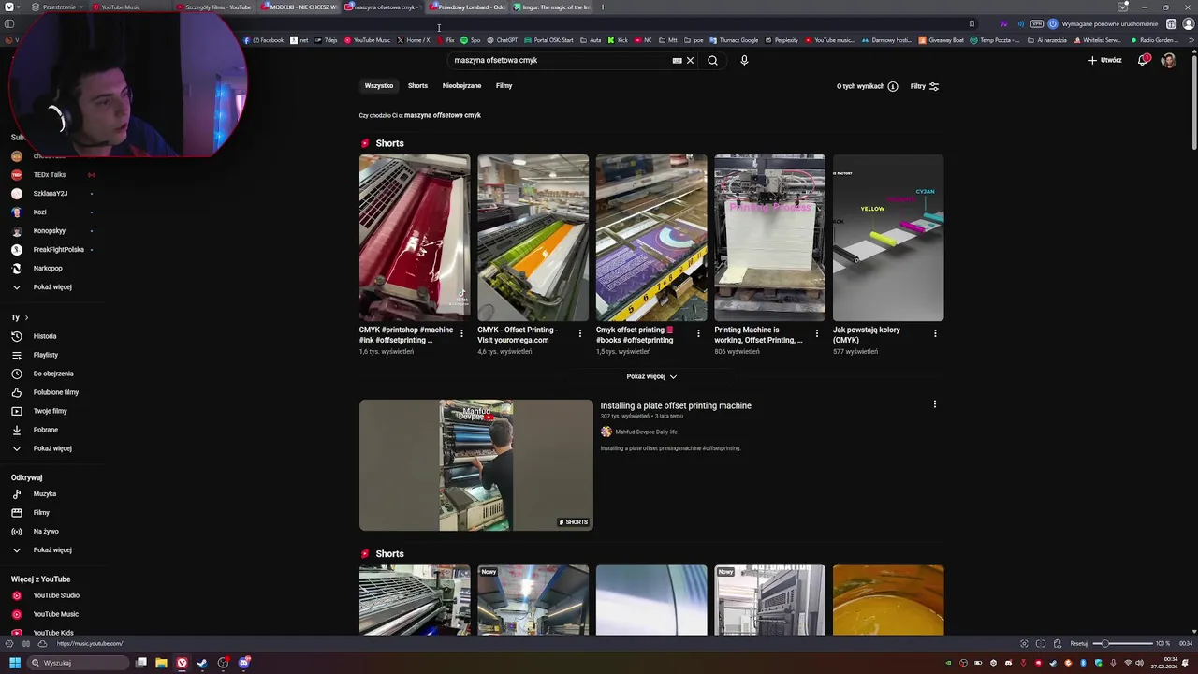Open Muzyka in Odkrywaj section

(x=45, y=494)
